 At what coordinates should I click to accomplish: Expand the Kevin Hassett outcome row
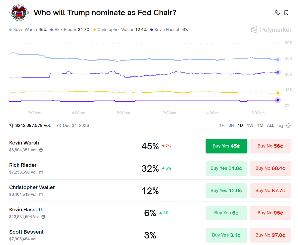[82, 213]
